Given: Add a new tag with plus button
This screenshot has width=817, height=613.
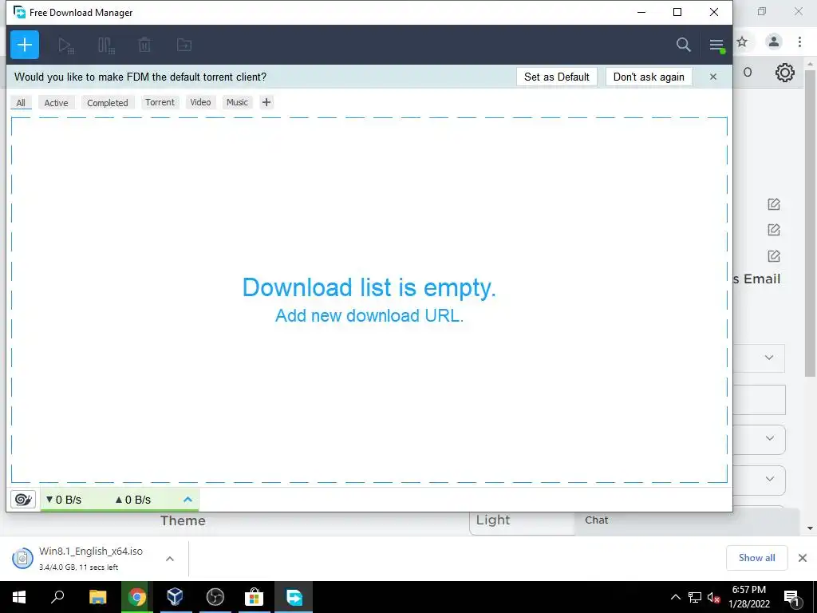Looking at the screenshot, I should 266,102.
